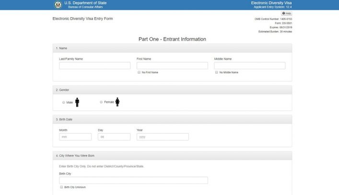Click into the First Name field
The height and width of the screenshot is (195, 339).
172,65
